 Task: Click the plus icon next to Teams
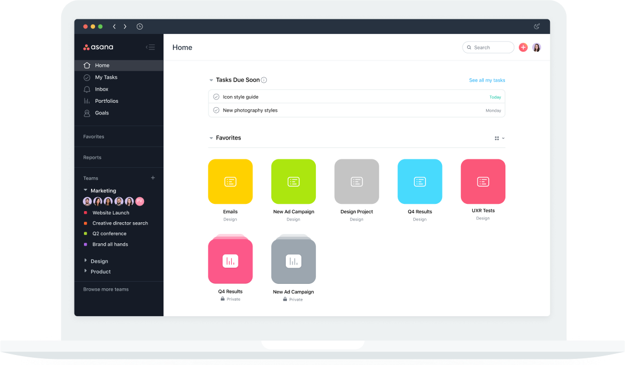(x=153, y=178)
